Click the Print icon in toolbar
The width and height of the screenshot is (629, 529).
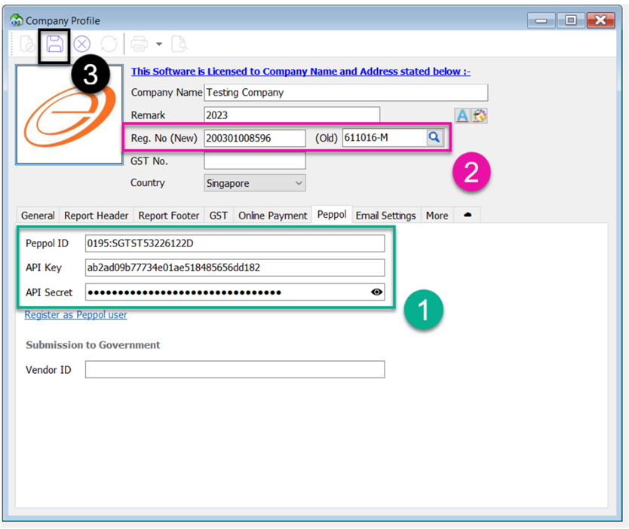(140, 45)
